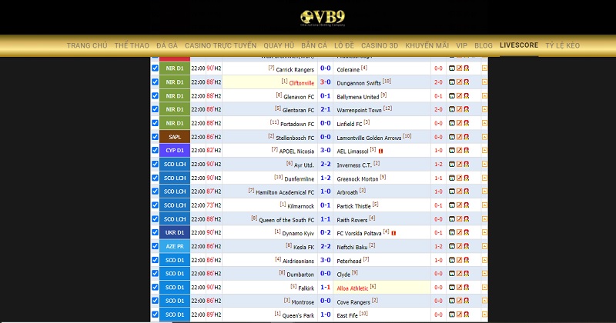The image size is (616, 323).
Task: Open the THỂ THAO menu item
Action: 132,45
